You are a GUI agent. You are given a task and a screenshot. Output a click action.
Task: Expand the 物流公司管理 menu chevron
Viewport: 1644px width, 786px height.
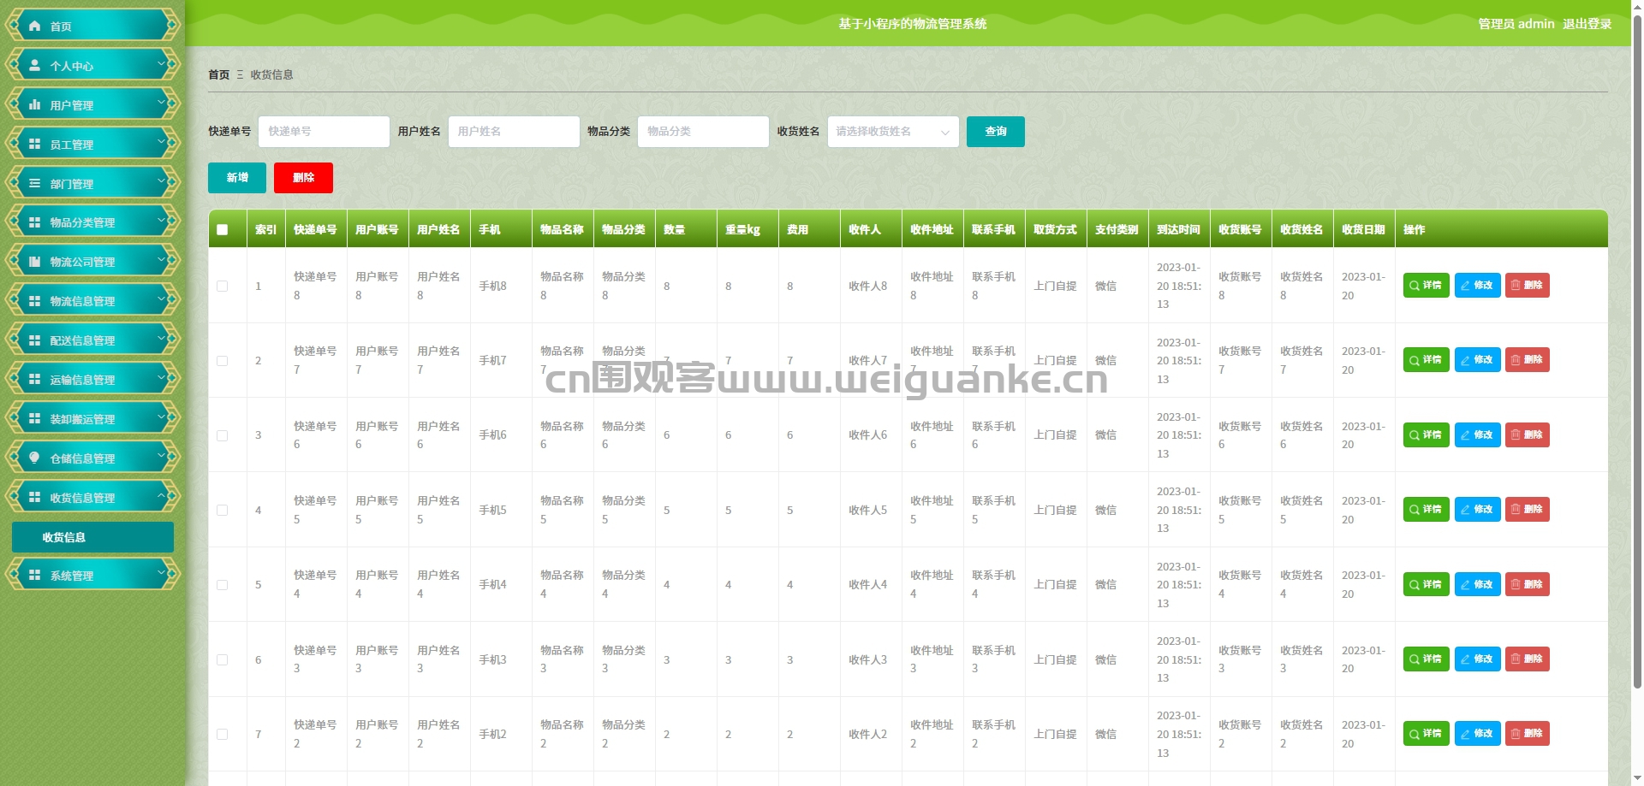[x=161, y=260]
